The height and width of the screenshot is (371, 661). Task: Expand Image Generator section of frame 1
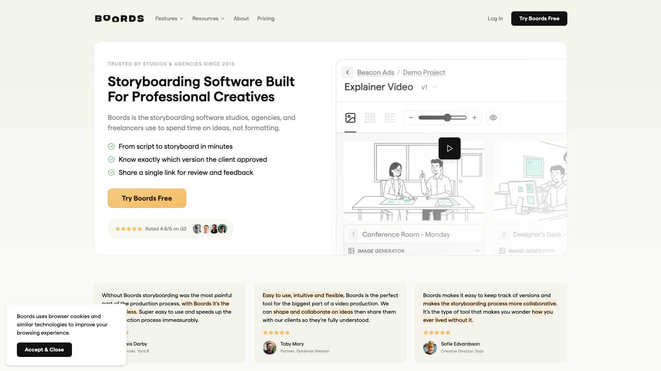478,251
